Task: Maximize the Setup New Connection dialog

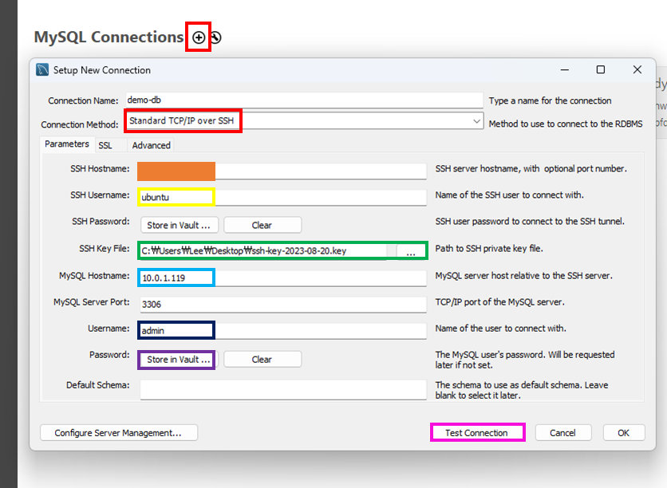Action: 601,69
